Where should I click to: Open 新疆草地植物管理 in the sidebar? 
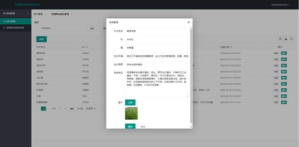(x=15, y=28)
